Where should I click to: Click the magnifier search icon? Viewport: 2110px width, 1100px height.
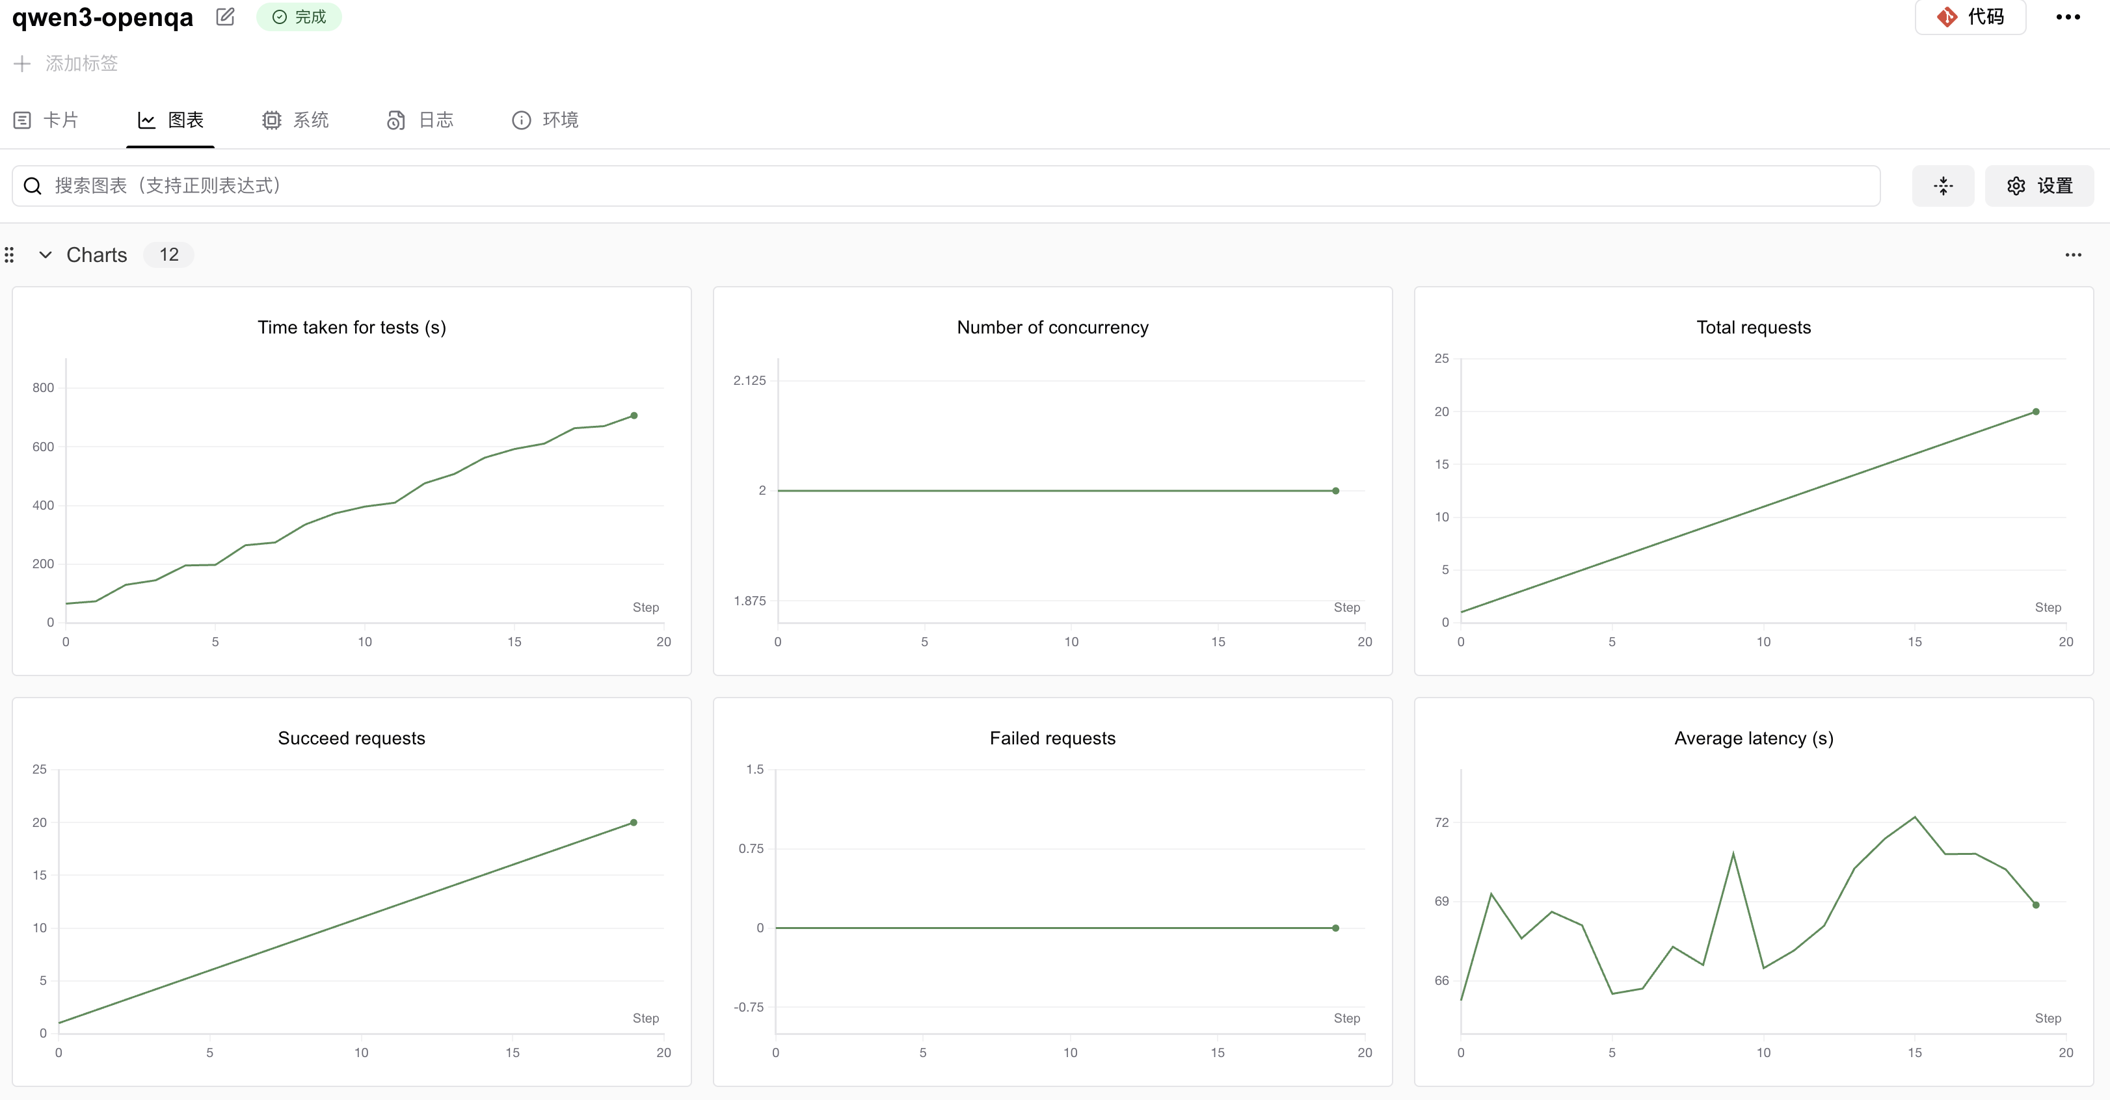click(33, 186)
